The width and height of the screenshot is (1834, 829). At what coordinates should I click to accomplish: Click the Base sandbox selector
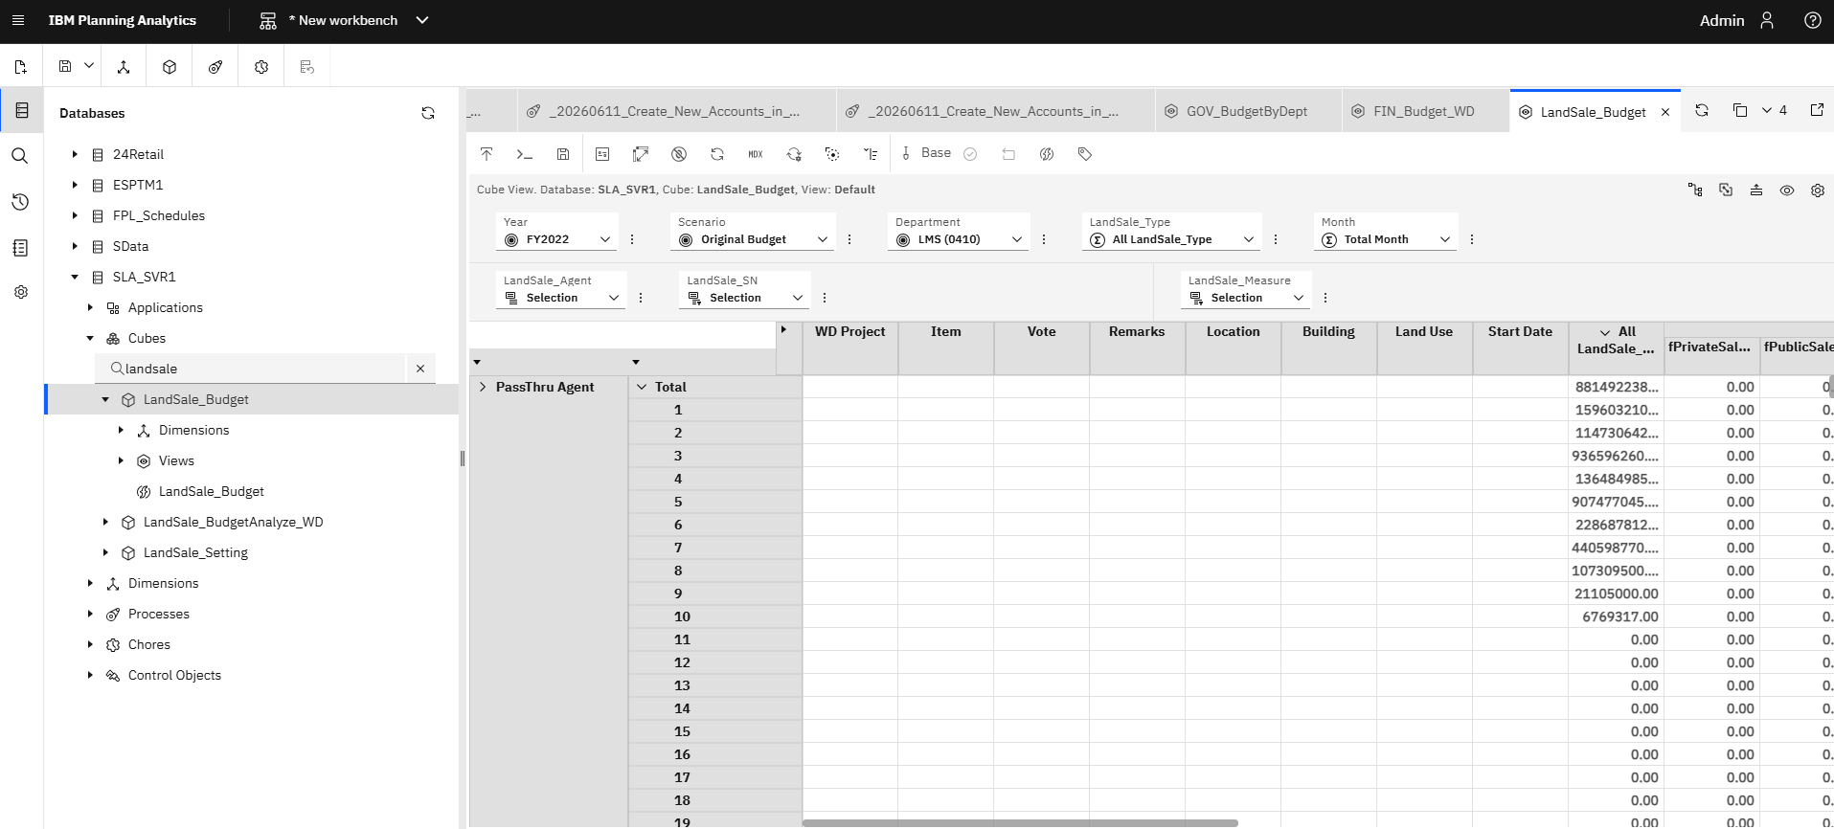click(926, 153)
